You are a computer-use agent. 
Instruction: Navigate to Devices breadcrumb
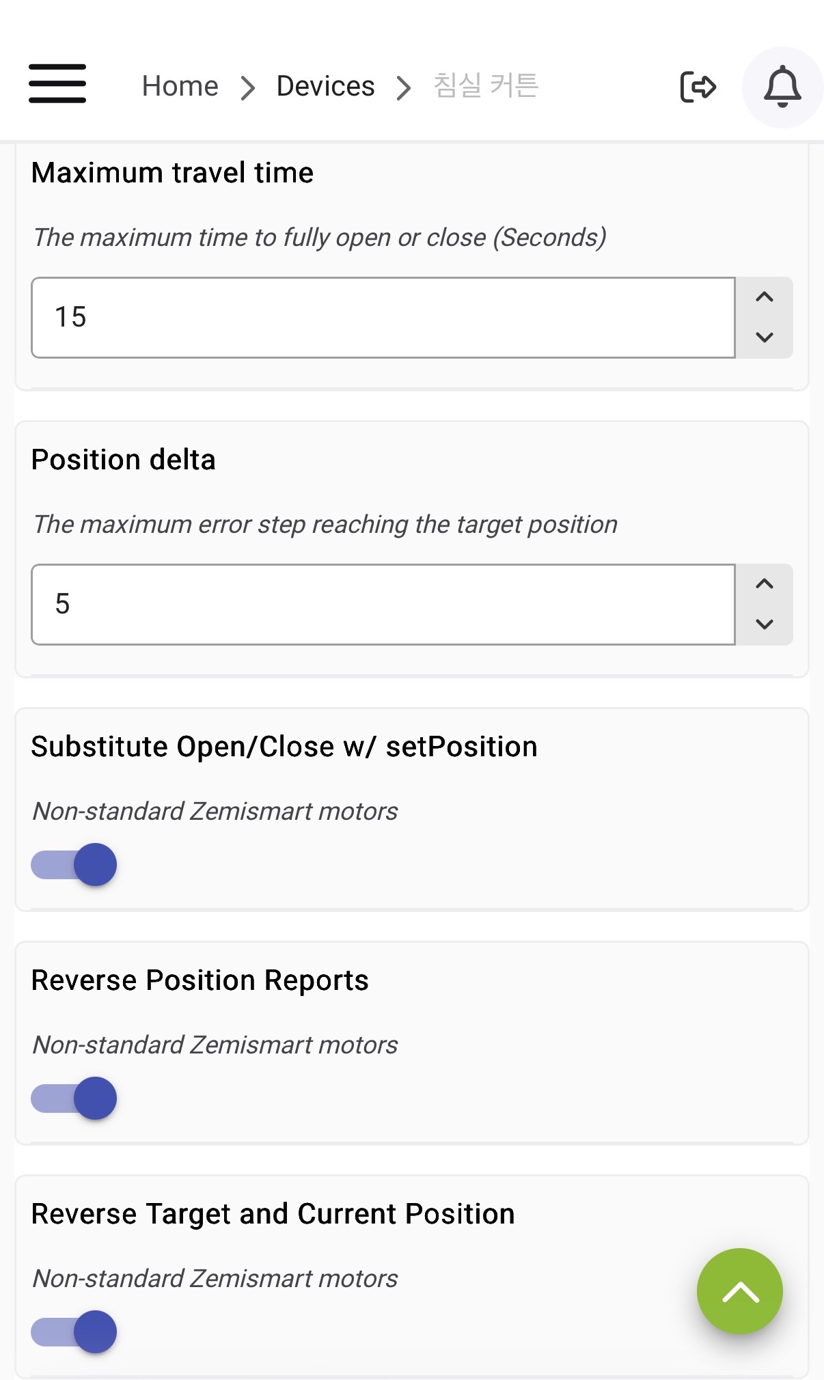(x=325, y=87)
